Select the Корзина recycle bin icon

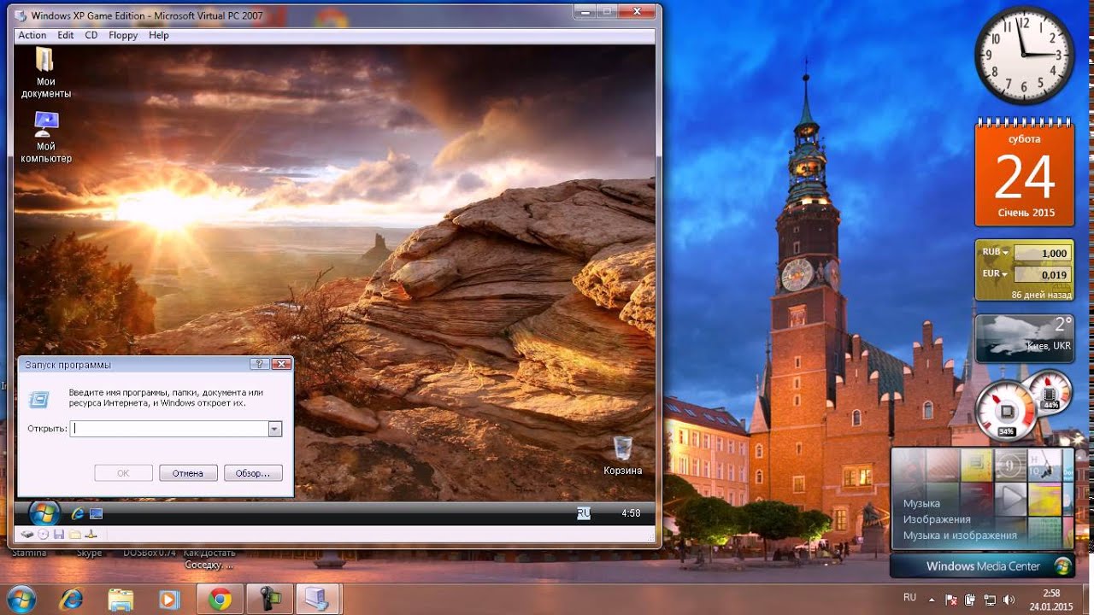click(622, 455)
